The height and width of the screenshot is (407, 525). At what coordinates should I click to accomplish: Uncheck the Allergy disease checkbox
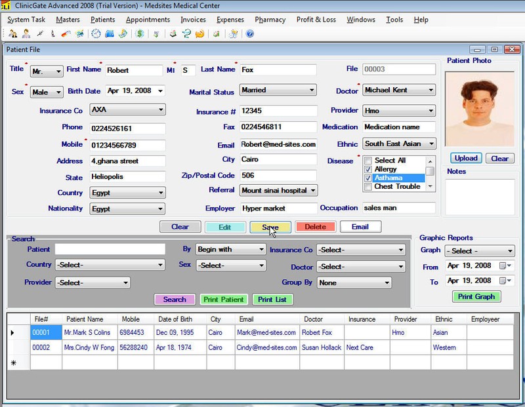[x=368, y=169]
